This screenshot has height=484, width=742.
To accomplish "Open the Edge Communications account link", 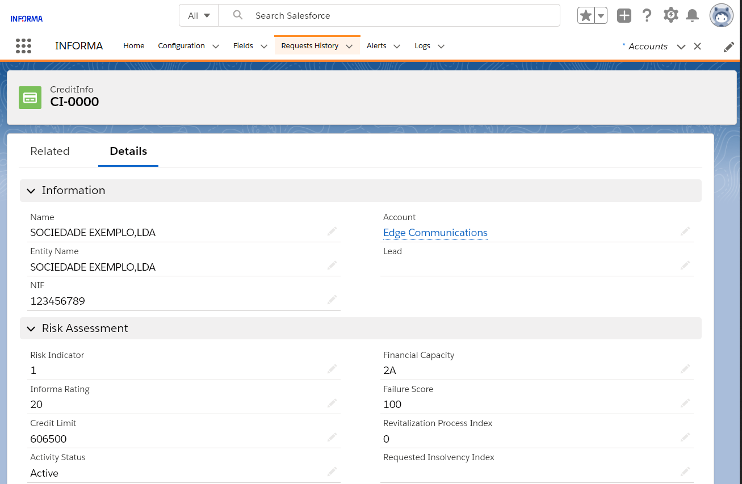I will [435, 233].
